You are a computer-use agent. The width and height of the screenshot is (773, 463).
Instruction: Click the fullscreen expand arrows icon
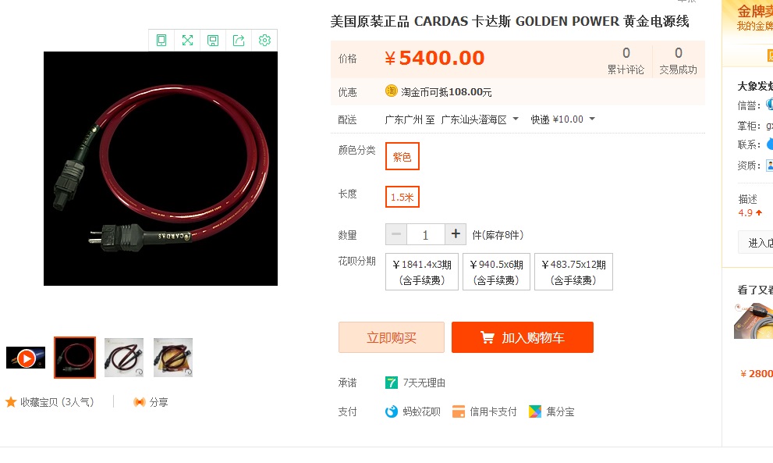tap(187, 40)
